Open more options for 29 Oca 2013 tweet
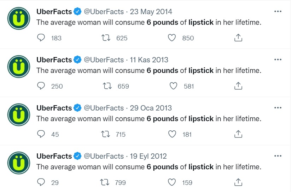The width and height of the screenshot is (291, 192). pos(278,108)
